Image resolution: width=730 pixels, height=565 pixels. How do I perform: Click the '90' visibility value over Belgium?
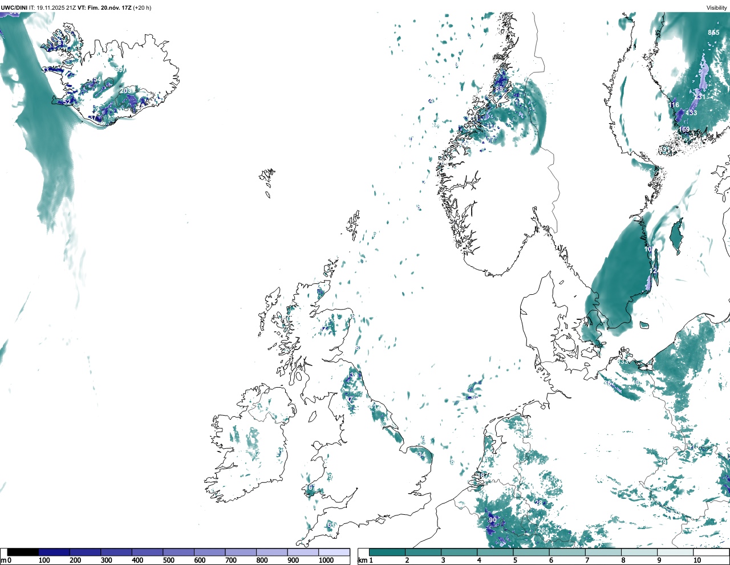click(493, 520)
